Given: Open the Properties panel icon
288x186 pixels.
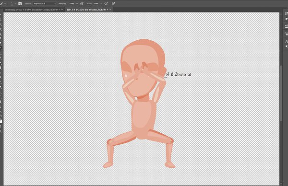Looking at the screenshot, I should pyautogui.click(x=287, y=26).
